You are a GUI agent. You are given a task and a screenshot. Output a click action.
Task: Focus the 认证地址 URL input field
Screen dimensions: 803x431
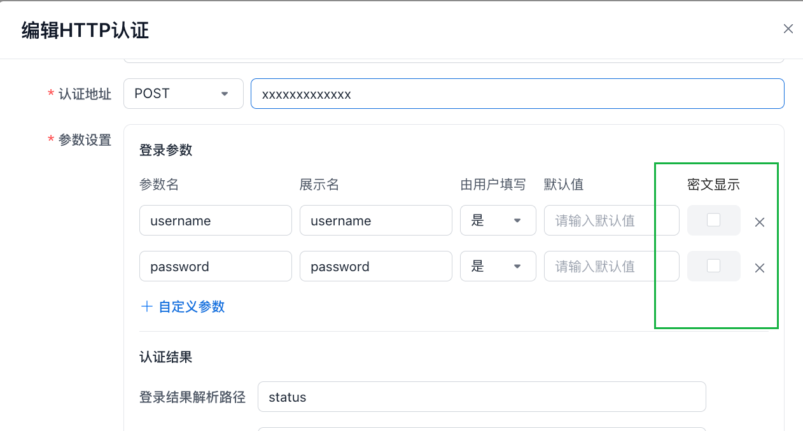(x=517, y=94)
